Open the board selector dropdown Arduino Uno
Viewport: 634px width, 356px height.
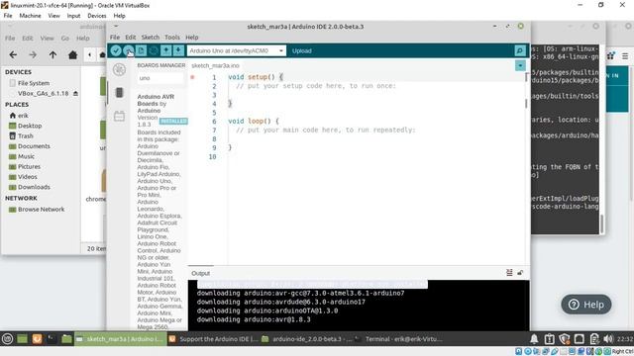(x=236, y=50)
